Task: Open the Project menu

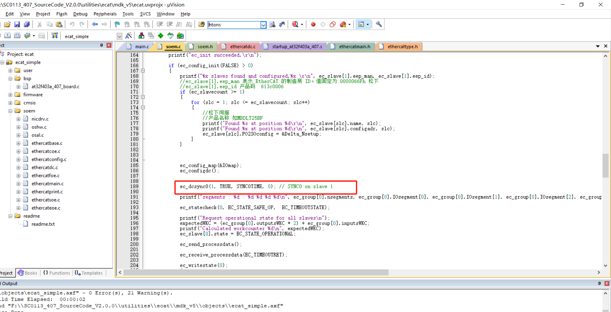Action: (x=43, y=14)
